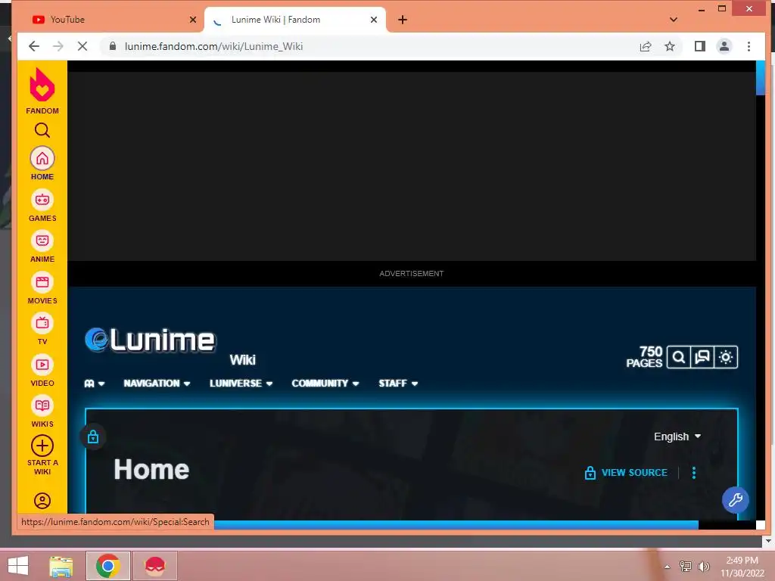Toggle the light/dark theme sun icon
Image resolution: width=775 pixels, height=581 pixels.
click(x=726, y=357)
